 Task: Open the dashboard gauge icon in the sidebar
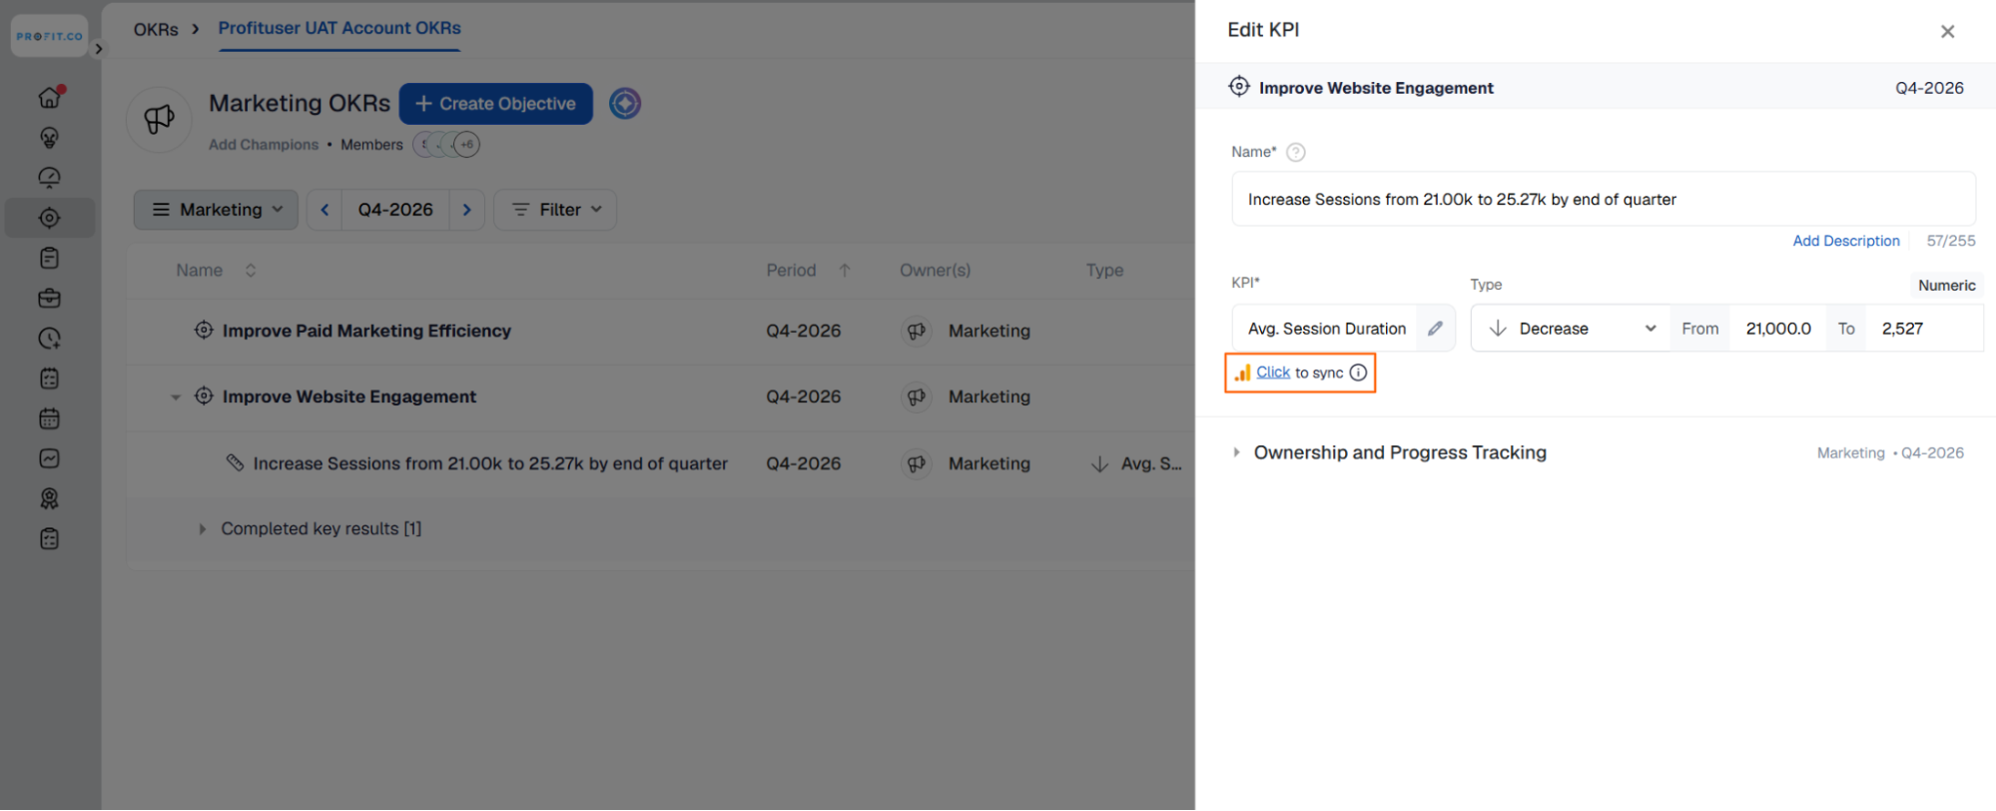[x=49, y=178]
